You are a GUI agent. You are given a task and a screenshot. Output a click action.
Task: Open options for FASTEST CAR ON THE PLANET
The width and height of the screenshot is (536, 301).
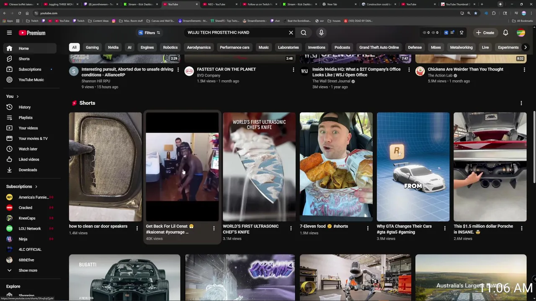[x=294, y=70]
